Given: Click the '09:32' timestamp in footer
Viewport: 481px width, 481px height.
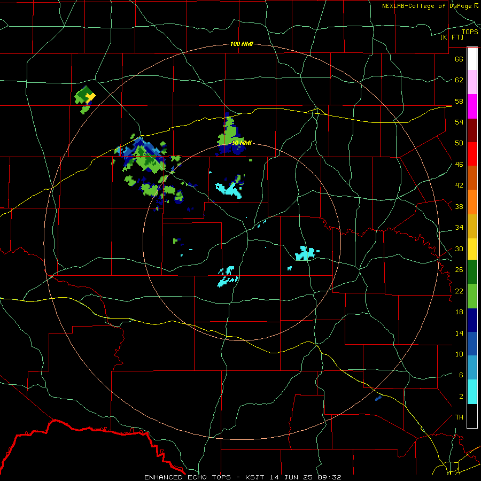Looking at the screenshot, I should tap(329, 477).
